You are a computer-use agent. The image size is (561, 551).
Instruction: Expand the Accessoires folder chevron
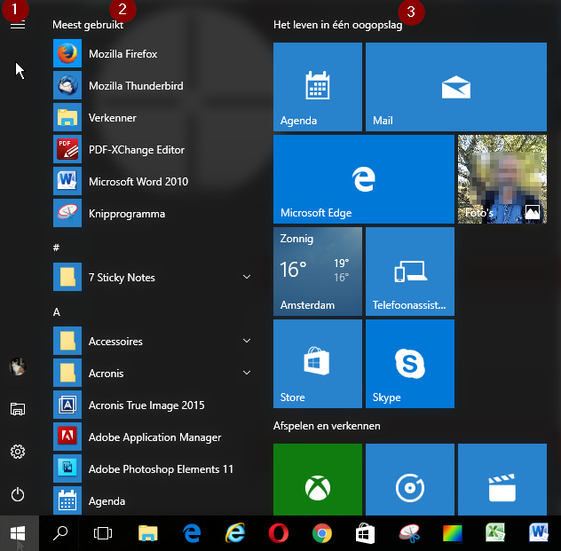point(247,341)
